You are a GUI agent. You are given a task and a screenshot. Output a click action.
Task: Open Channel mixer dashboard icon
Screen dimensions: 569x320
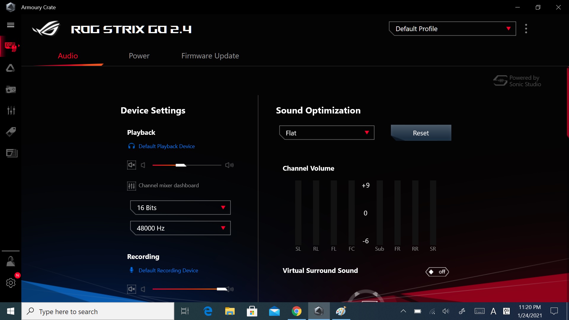coord(131,186)
